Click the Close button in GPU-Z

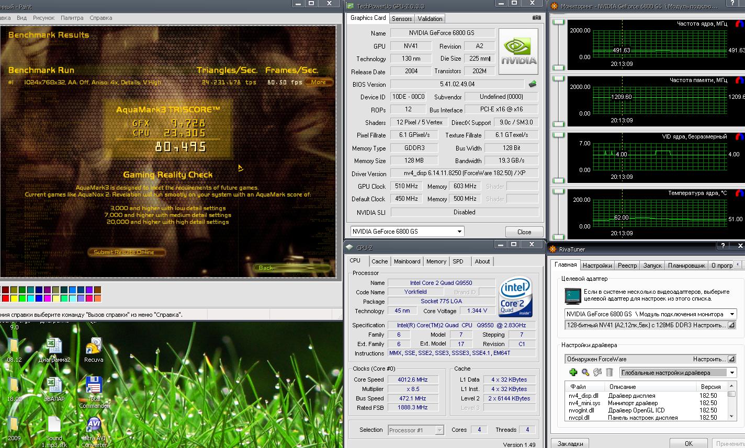tap(524, 232)
